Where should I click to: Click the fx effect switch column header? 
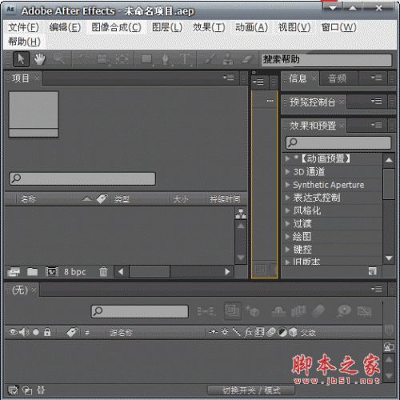[x=249, y=332]
